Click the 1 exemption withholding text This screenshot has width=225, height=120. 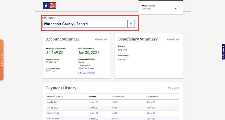(x=84, y=65)
